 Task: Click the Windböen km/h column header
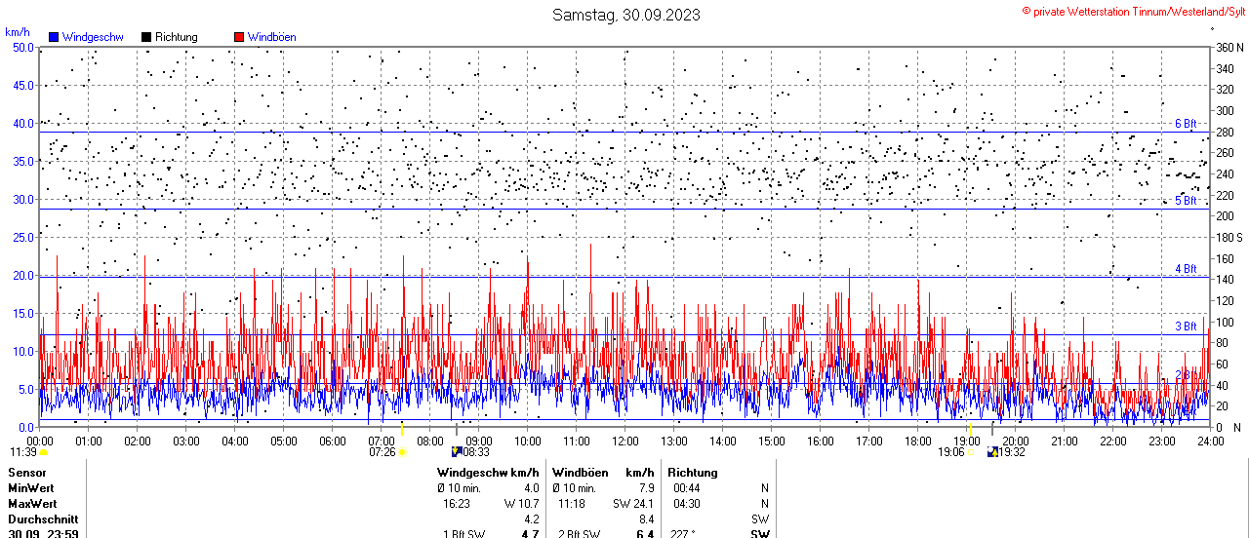(x=603, y=473)
